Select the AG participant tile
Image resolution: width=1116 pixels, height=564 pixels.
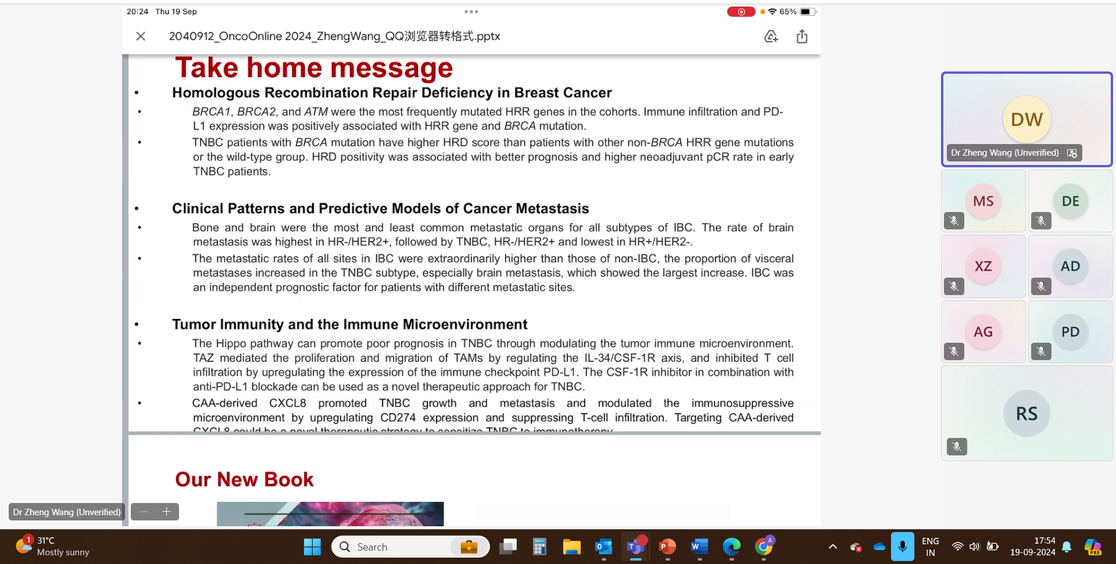pyautogui.click(x=983, y=332)
